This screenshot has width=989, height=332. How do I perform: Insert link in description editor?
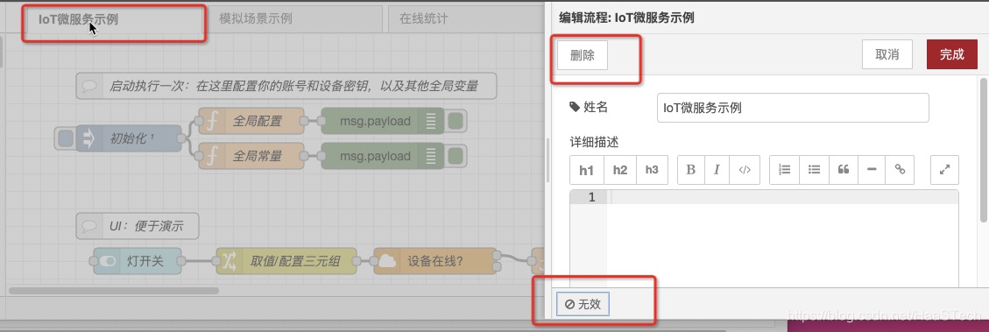tap(900, 170)
